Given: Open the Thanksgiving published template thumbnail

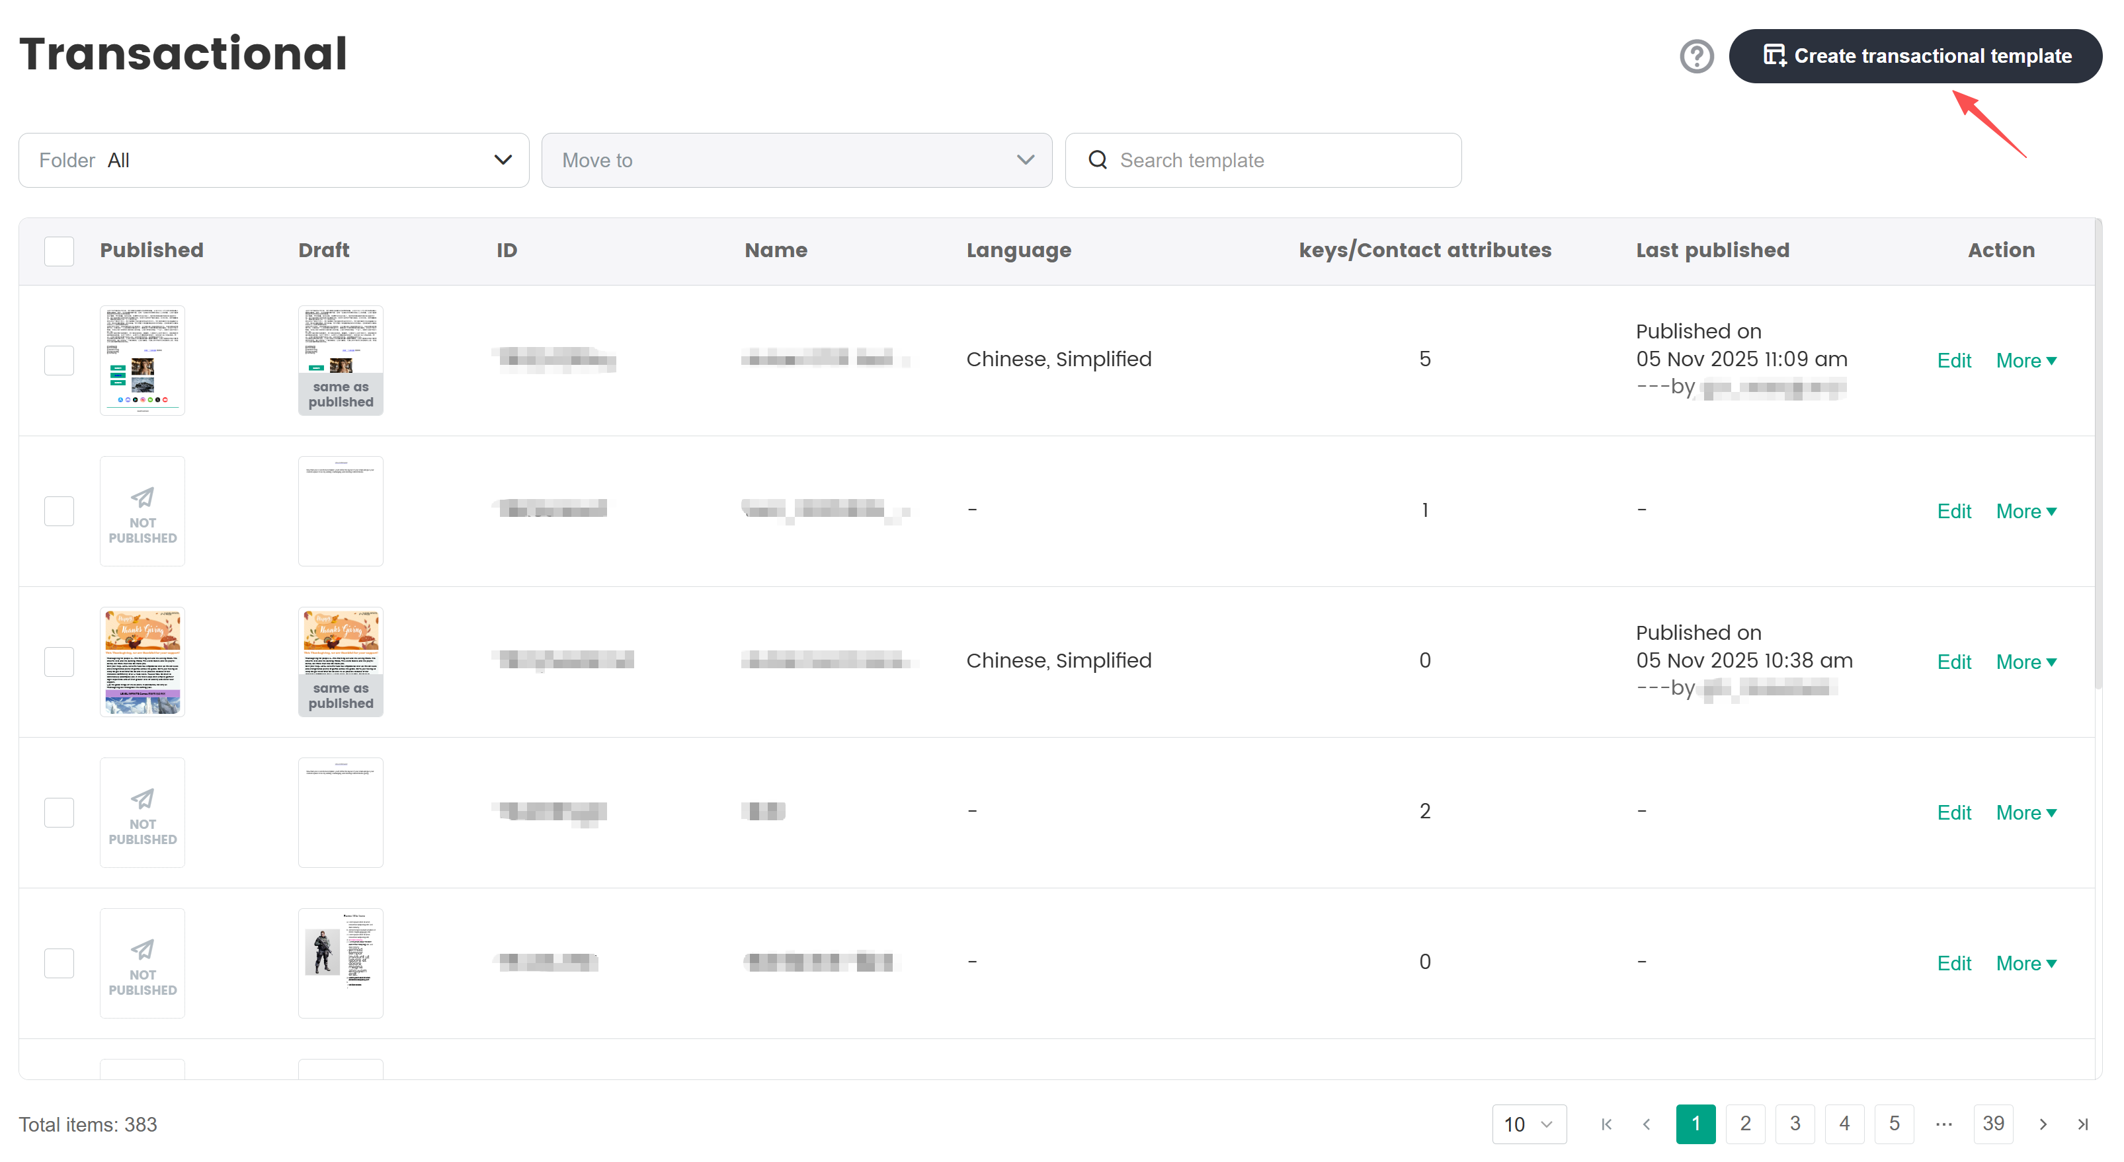Looking at the screenshot, I should [142, 661].
